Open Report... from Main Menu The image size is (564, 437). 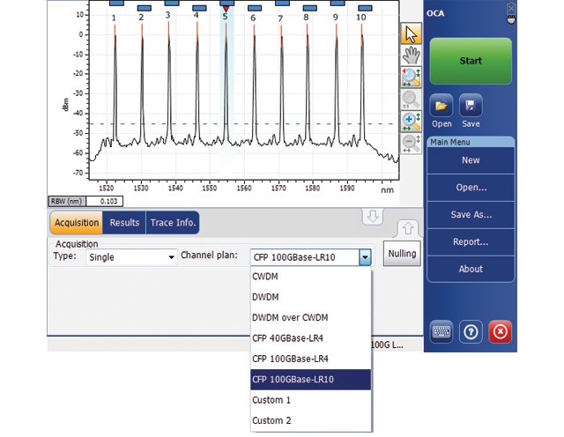[x=470, y=241]
